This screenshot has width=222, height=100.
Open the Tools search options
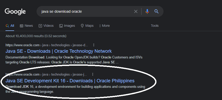(x=155, y=26)
